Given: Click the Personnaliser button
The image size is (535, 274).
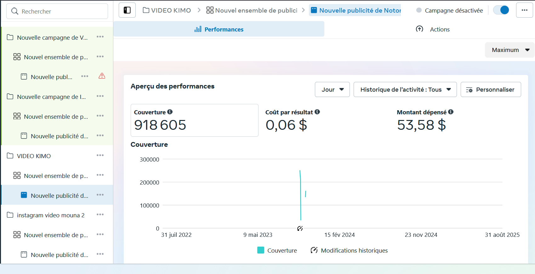Looking at the screenshot, I should point(491,89).
